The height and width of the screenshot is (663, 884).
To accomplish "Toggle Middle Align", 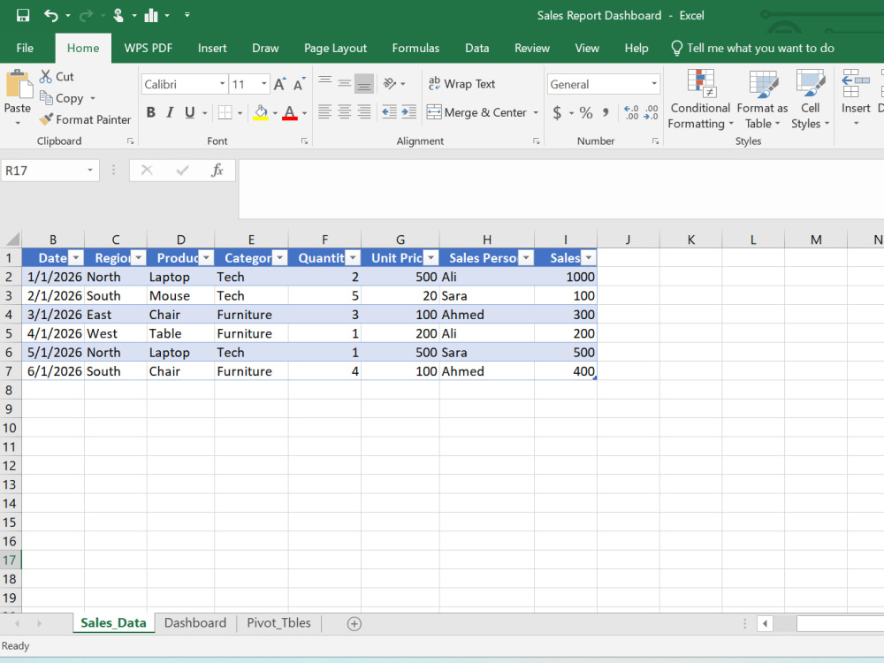I will (345, 83).
